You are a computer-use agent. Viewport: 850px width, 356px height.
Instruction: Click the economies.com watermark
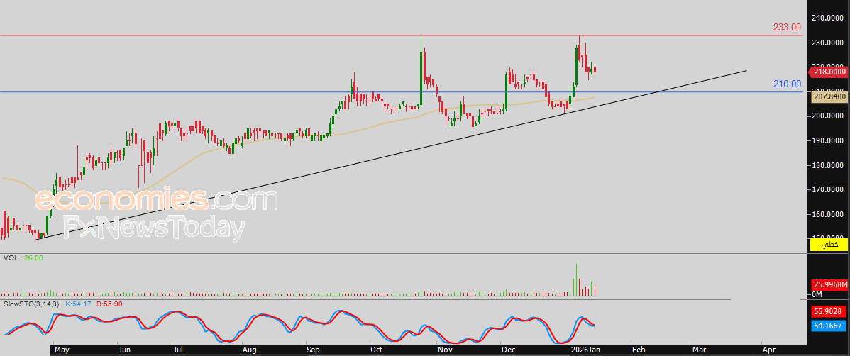tap(155, 200)
